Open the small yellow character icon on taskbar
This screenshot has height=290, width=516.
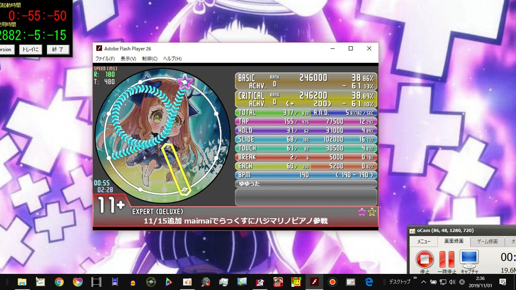pos(133,282)
